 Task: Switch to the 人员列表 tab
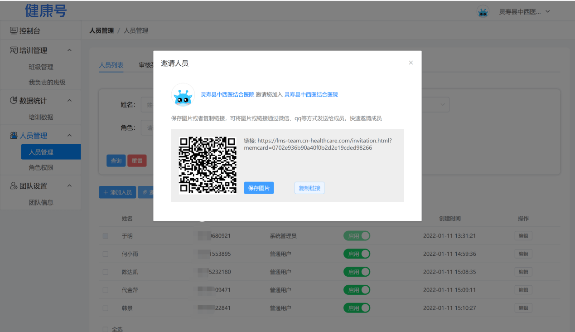pos(111,65)
